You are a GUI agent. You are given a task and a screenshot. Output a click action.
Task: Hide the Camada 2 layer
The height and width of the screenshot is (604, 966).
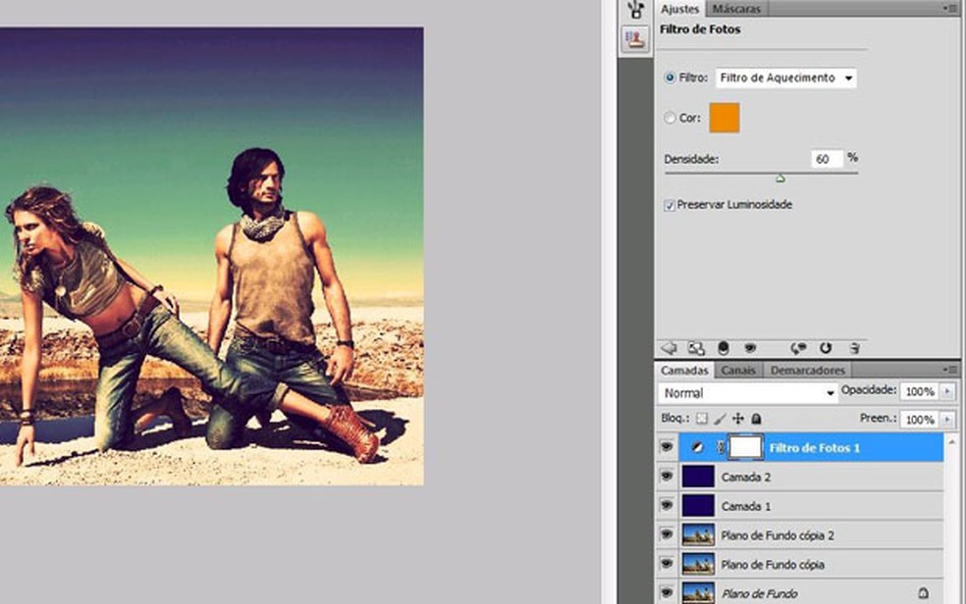668,477
